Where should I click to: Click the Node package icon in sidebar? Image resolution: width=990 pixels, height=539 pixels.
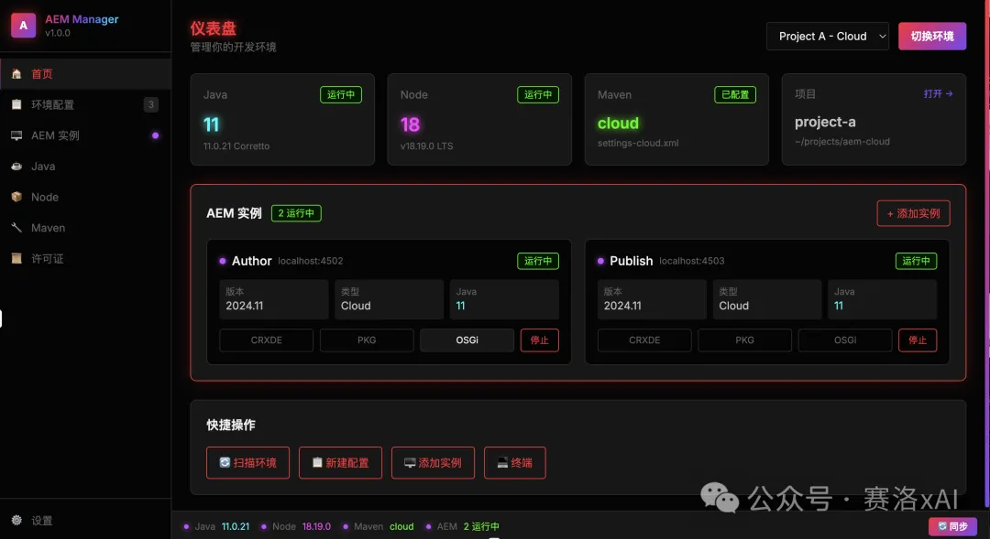[16, 197]
